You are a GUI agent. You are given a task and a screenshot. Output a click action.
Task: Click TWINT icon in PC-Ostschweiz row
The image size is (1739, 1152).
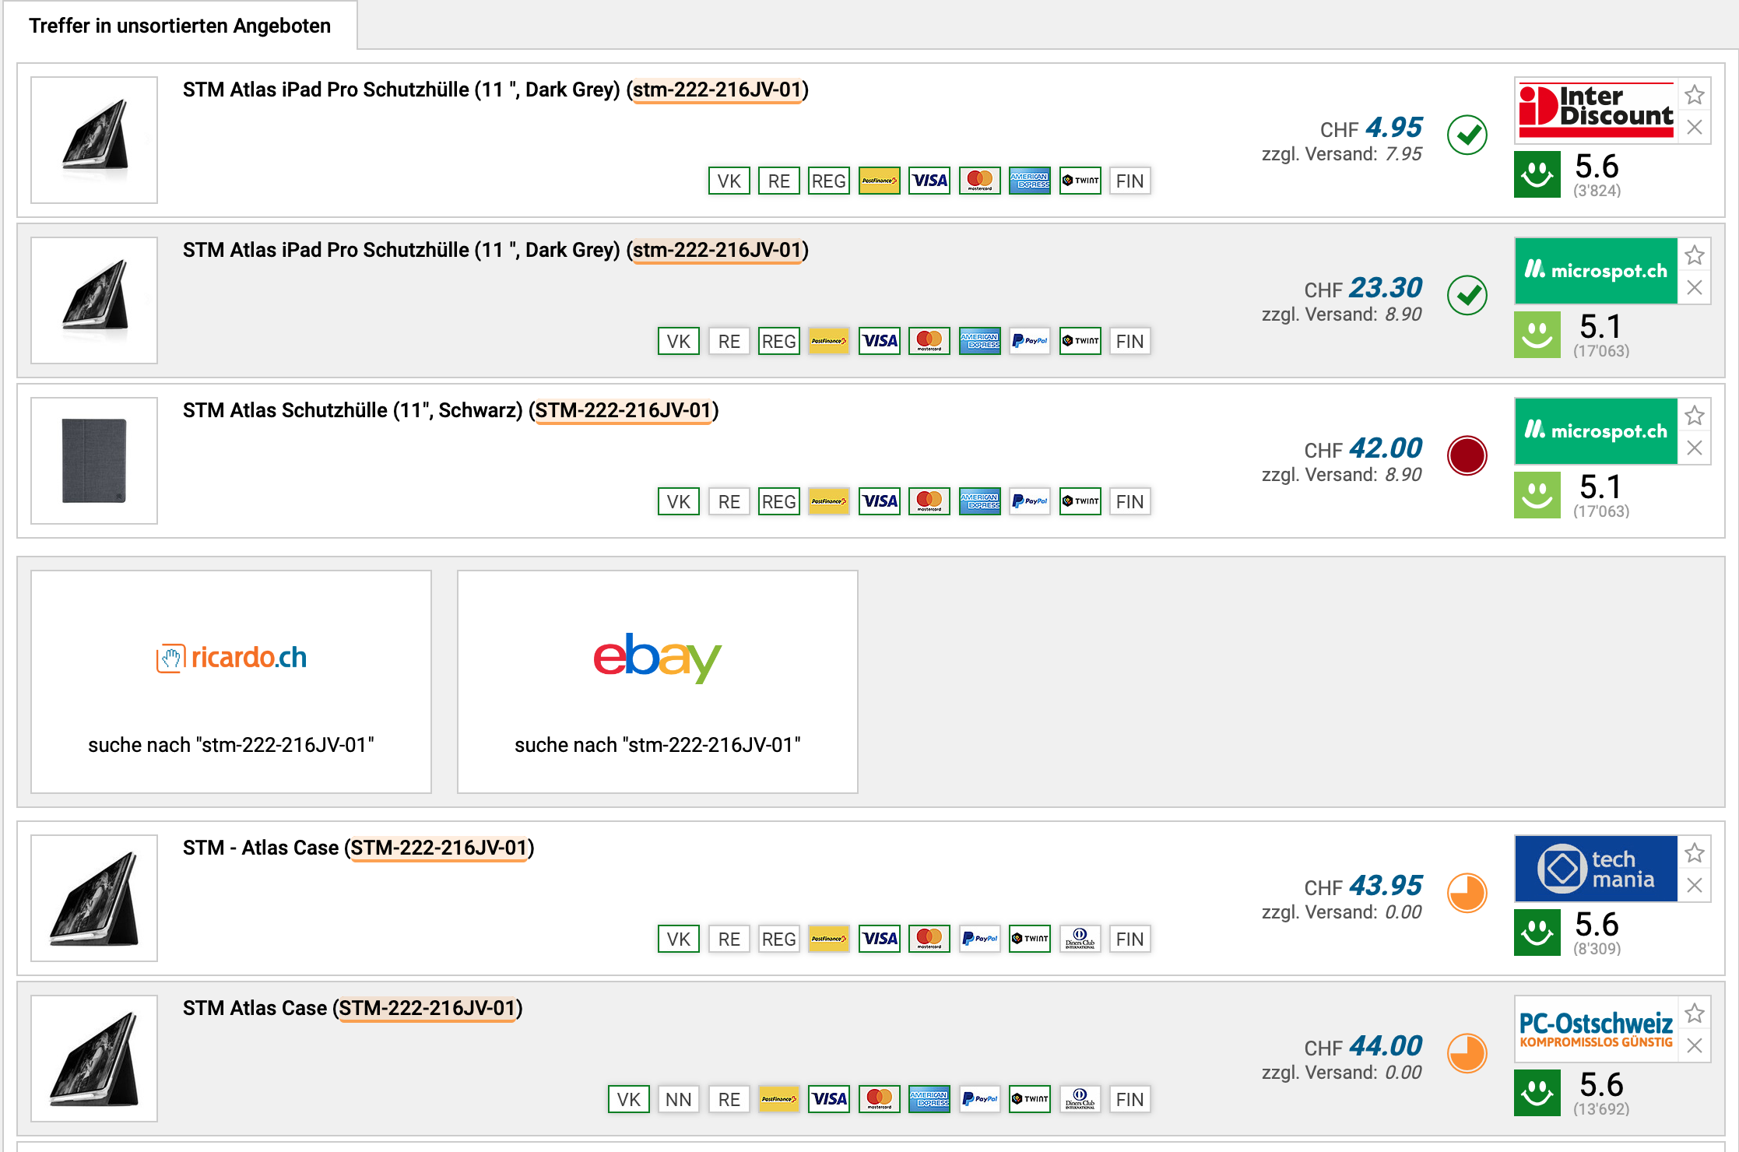[x=1029, y=1099]
